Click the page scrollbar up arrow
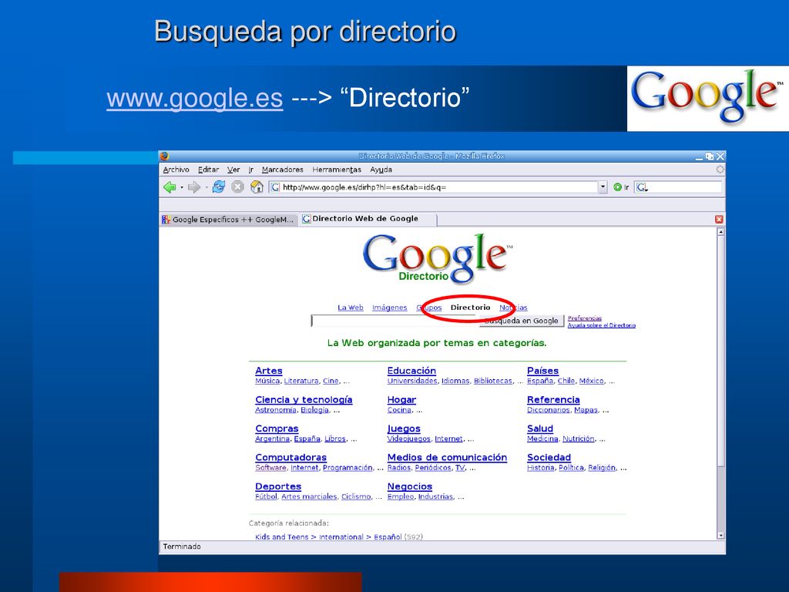The width and height of the screenshot is (789, 592). point(720,232)
